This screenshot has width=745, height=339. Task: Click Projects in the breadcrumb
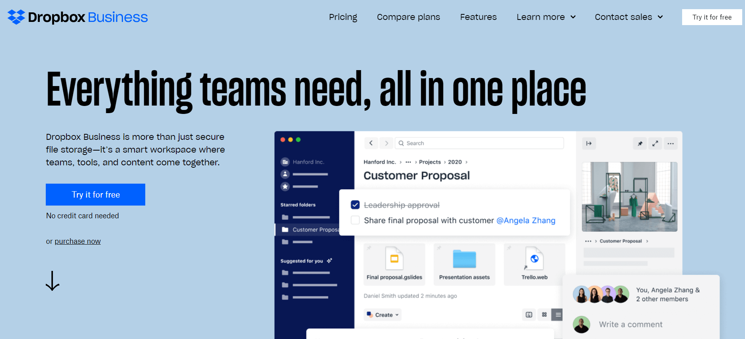pos(430,162)
